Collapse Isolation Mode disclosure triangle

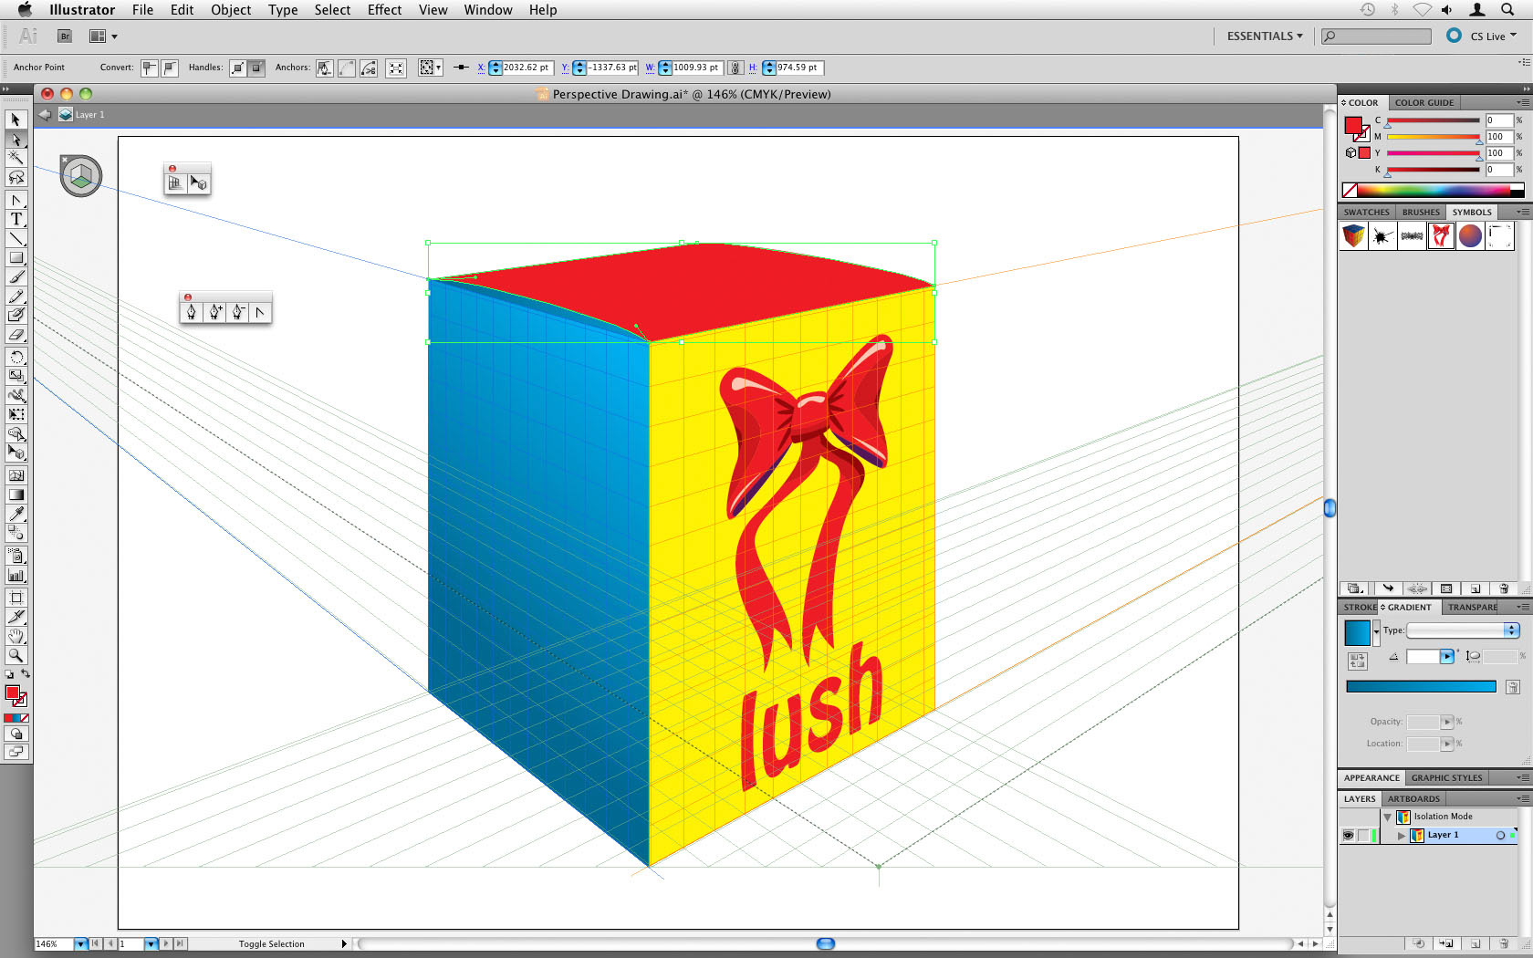pyautogui.click(x=1387, y=817)
